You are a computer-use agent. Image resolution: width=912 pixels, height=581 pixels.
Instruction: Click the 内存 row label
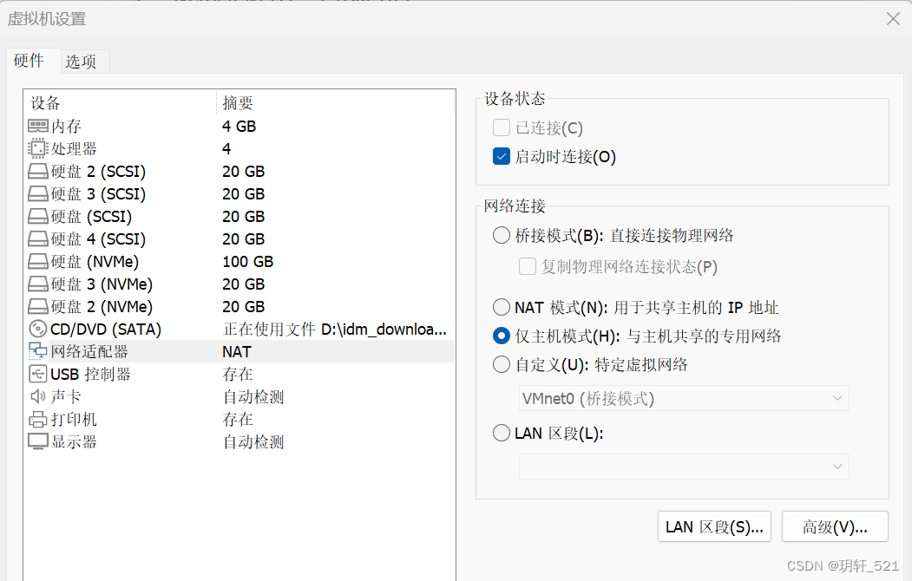[66, 126]
